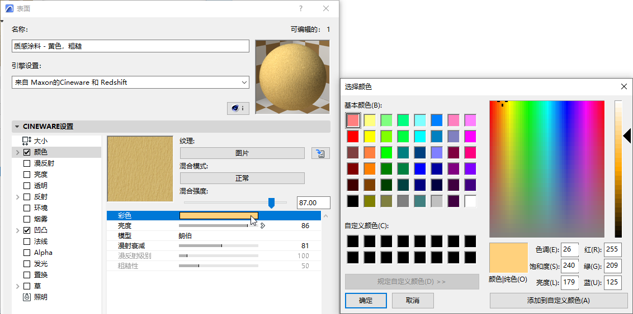Click the luminance slider arrow in color dialog
Screen dimensions: 633x314
pos(626,136)
